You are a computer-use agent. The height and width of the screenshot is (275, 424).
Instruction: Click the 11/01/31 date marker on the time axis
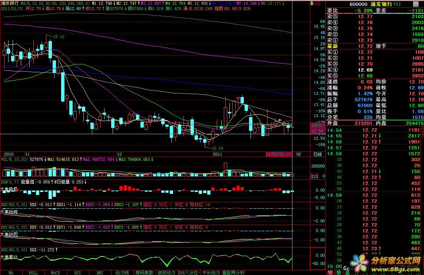pos(278,154)
